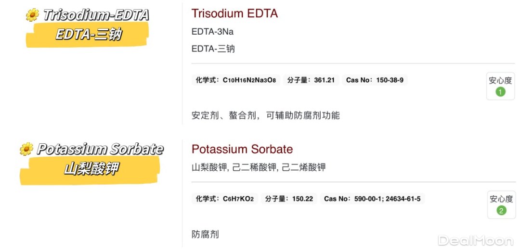Click the C6H7KO2 chemical formula tag
The width and height of the screenshot is (520, 252).
coord(225,199)
